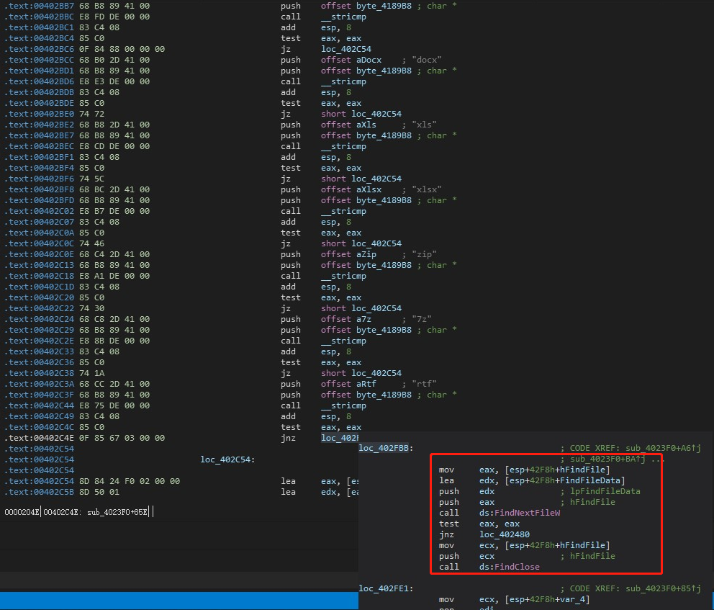The height and width of the screenshot is (610, 714).
Task: Click the "offset aDocx" operand
Action: 351,60
